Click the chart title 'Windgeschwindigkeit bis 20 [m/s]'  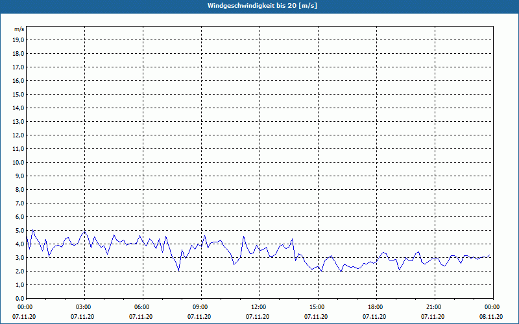(x=262, y=6)
